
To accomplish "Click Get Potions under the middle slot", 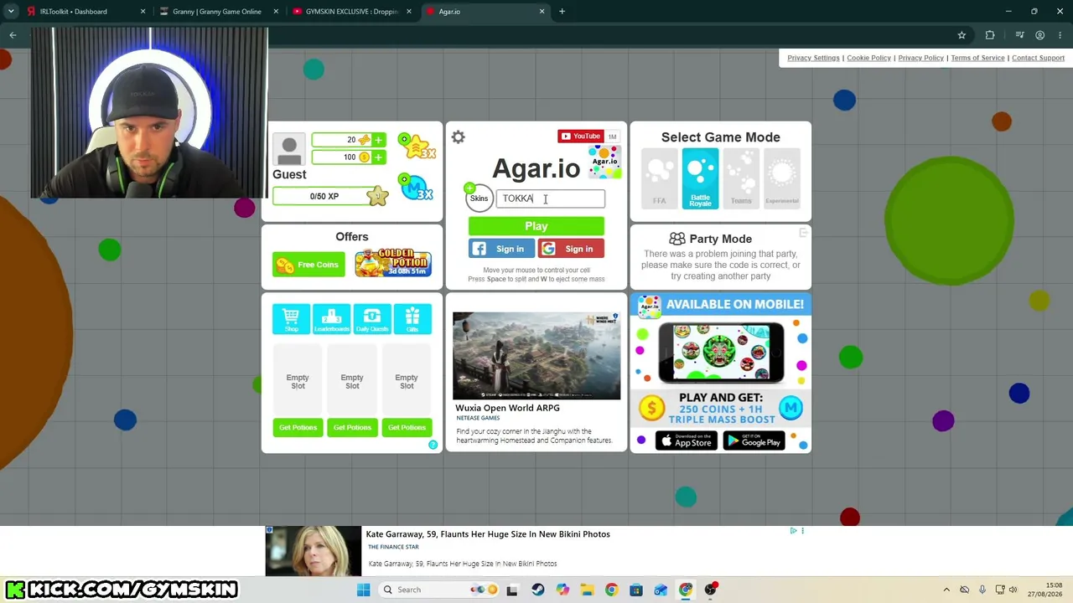I will (352, 428).
